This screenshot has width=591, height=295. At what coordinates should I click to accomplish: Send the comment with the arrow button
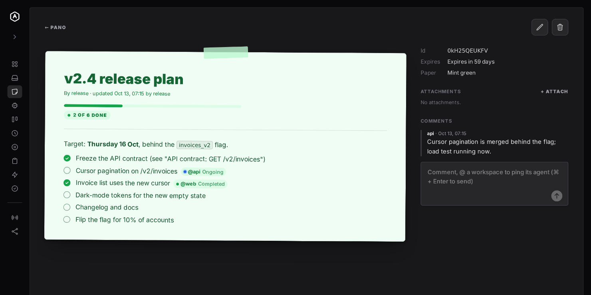[x=557, y=196]
